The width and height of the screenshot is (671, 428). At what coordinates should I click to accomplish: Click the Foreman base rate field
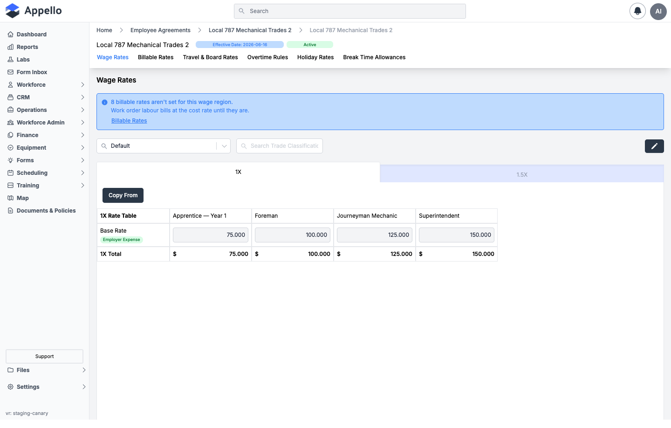(293, 235)
